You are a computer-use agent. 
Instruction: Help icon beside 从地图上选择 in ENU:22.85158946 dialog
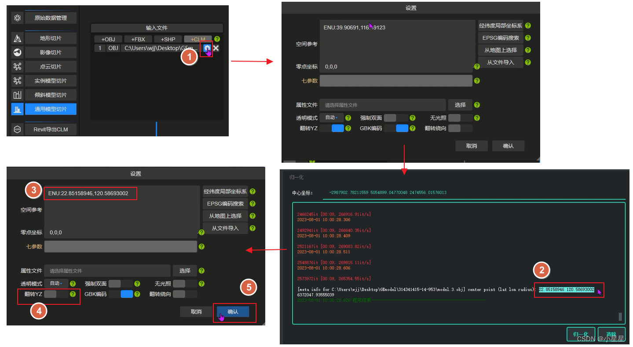pyautogui.click(x=252, y=216)
